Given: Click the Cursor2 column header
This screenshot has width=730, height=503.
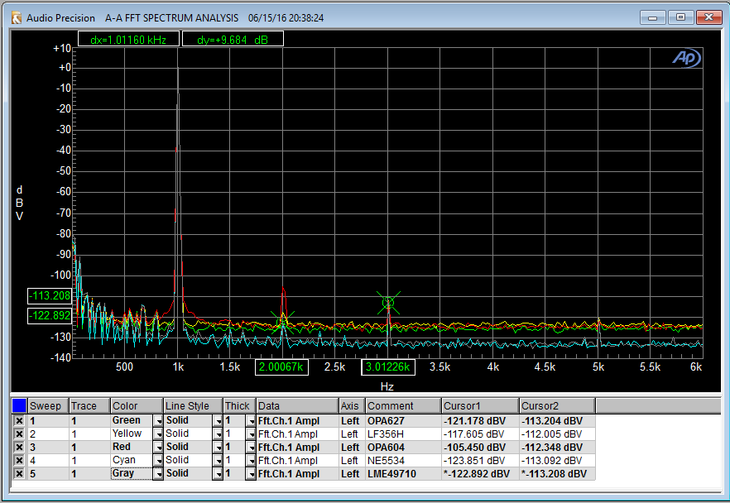Looking at the screenshot, I should tap(557, 405).
